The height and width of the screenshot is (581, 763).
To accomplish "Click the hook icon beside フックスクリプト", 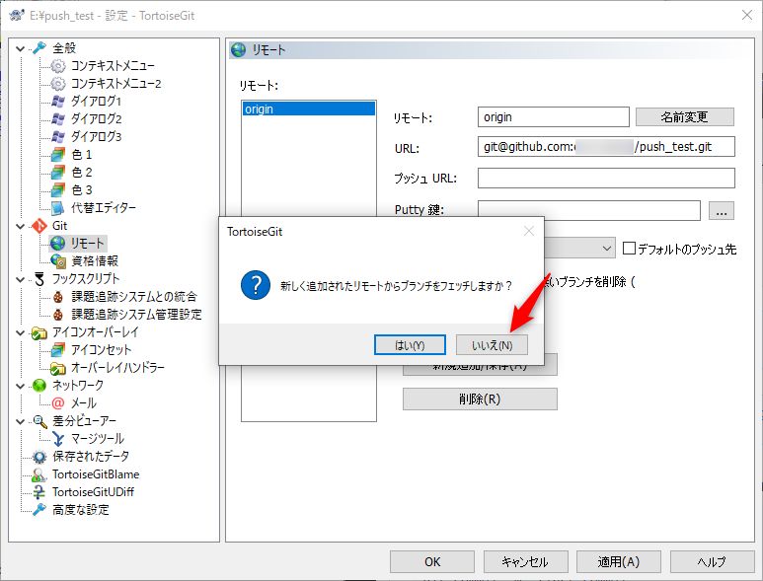I will (x=38, y=279).
